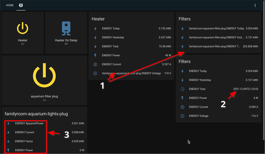
Task: Click the lightning icon beside ENERGY Factor
Action: pos(8,141)
